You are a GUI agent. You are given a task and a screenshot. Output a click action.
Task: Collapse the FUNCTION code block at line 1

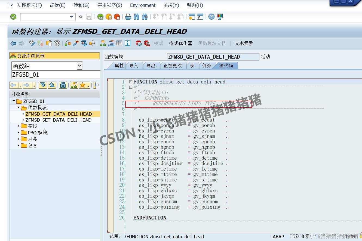(x=131, y=82)
